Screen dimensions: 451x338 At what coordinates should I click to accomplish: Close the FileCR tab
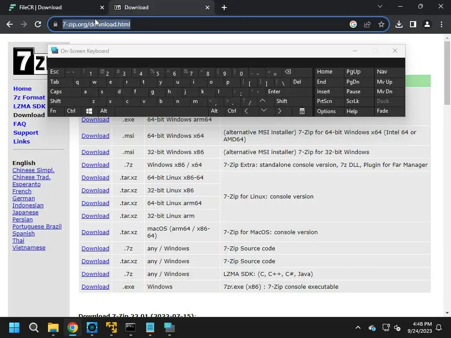[x=102, y=7]
